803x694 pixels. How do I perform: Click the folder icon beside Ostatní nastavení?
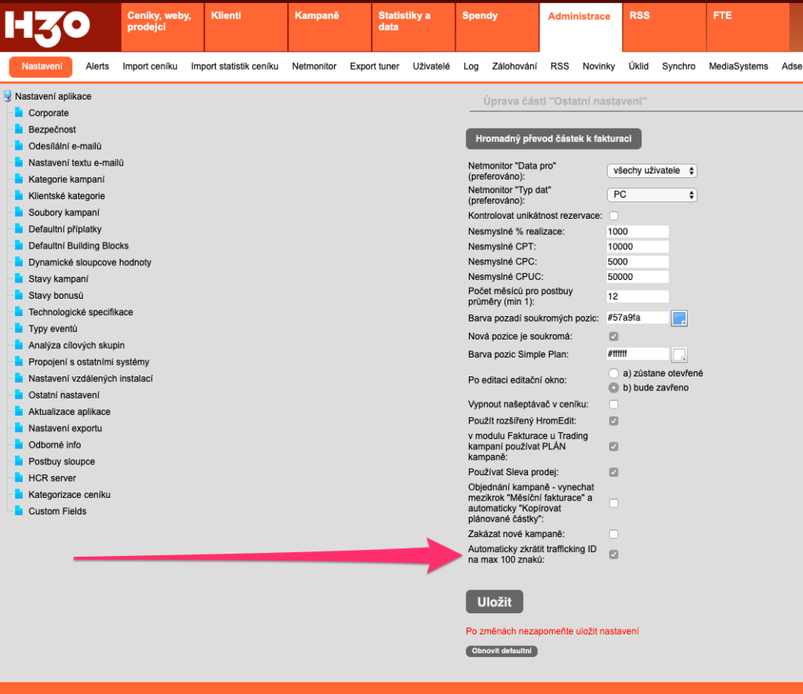click(20, 395)
